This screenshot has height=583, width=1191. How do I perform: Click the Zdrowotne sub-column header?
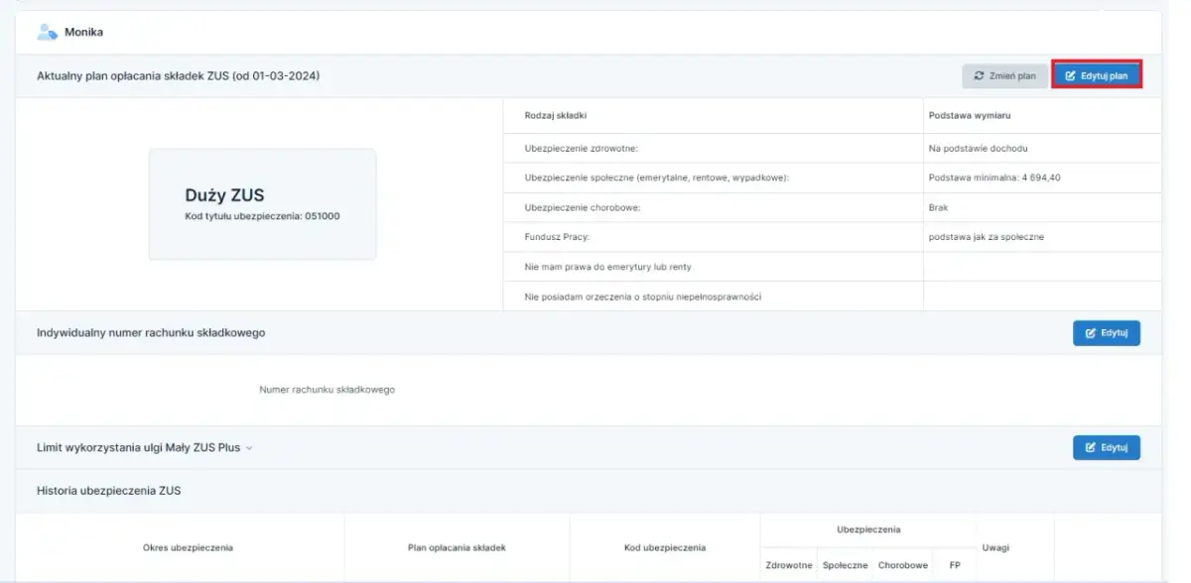tap(789, 565)
